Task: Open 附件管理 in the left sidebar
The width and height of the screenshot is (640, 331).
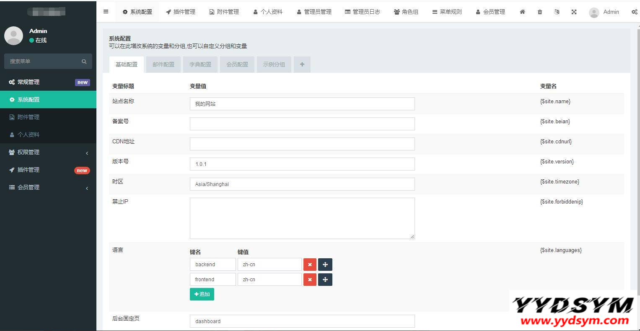Action: coord(29,117)
